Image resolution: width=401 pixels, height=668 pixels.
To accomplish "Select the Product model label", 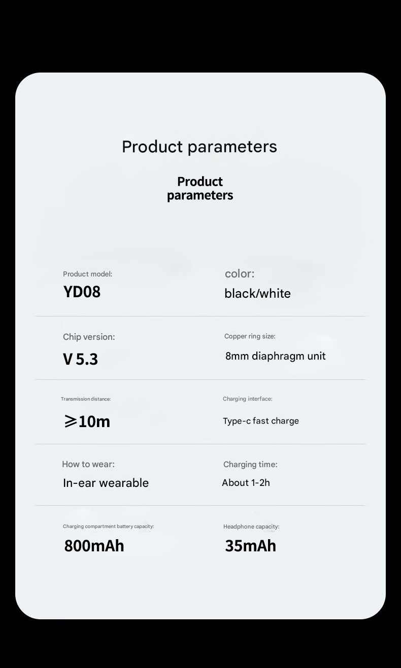I will click(87, 274).
